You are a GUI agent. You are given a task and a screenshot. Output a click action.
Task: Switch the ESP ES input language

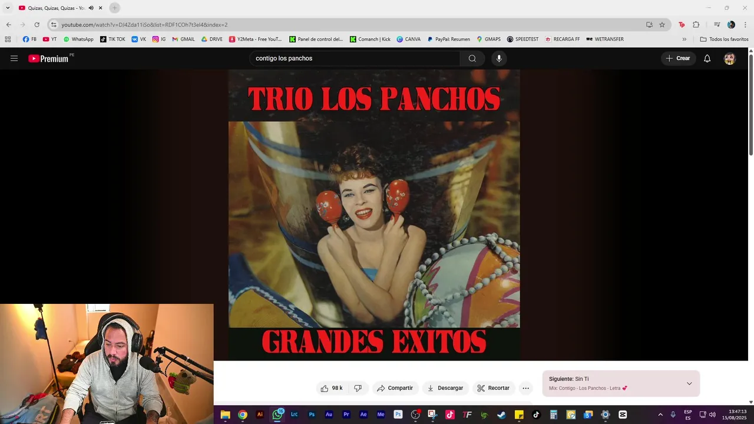[x=687, y=415]
